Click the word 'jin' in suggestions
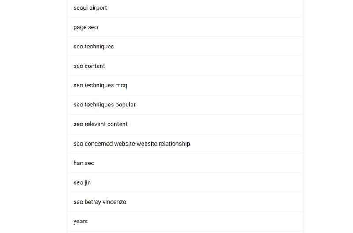 click(x=87, y=182)
